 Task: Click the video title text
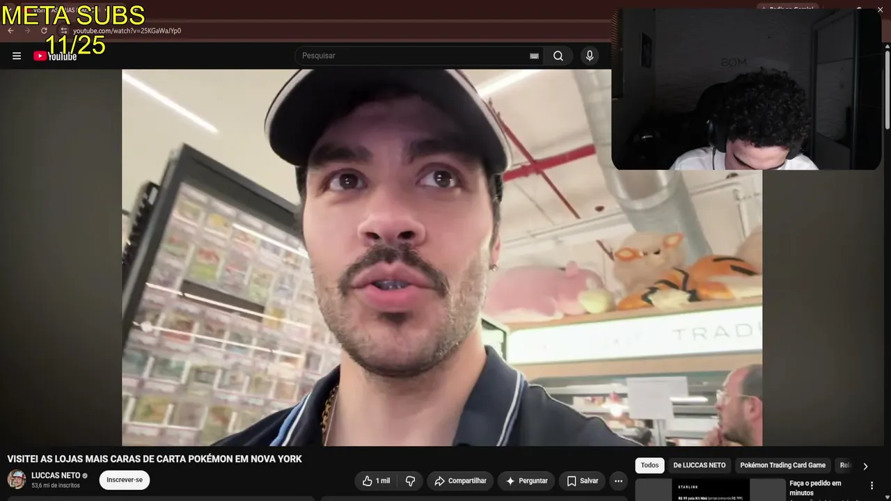click(155, 459)
